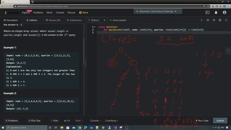The width and height of the screenshot is (231, 130).
Task: Collapse the class Solution fold arrow
Action: [x=95, y=27]
